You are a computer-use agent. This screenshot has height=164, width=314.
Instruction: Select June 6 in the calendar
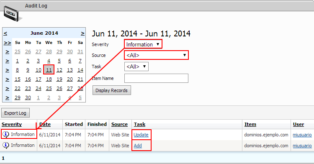[x=69, y=61]
